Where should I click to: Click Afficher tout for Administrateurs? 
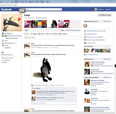[107, 21]
